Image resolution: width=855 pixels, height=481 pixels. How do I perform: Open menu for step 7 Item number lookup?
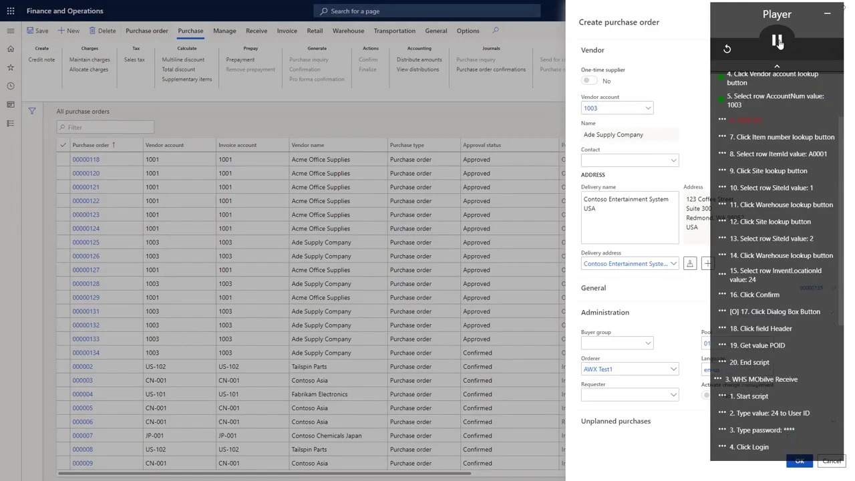click(722, 136)
